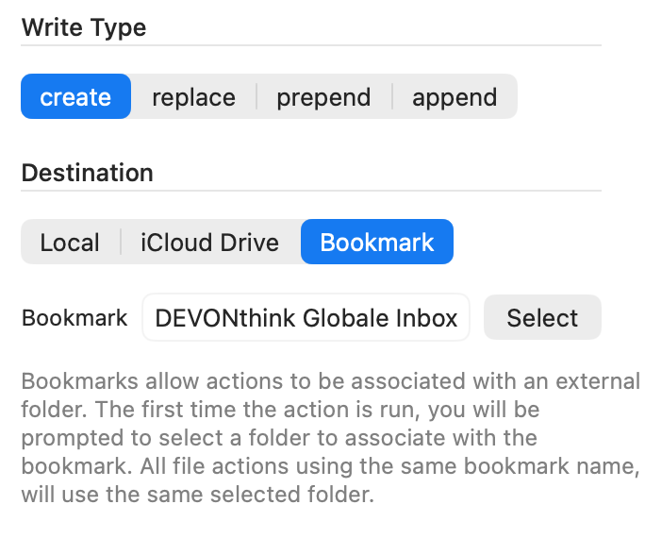
Task: Pick Local as the destination
Action: click(70, 242)
